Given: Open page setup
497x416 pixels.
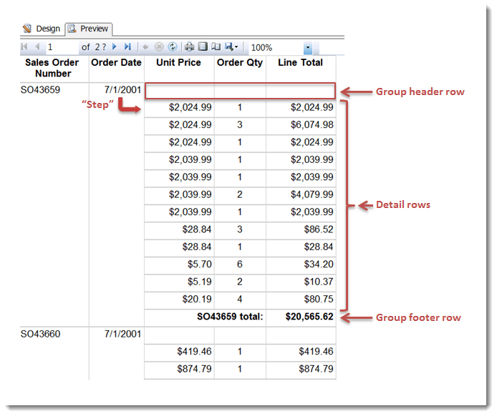Looking at the screenshot, I should tap(216, 47).
